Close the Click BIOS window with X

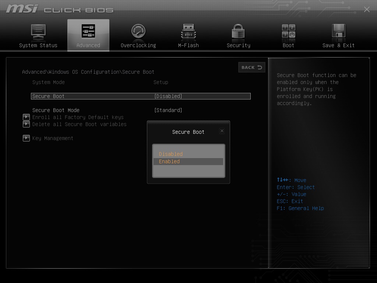(x=367, y=9)
